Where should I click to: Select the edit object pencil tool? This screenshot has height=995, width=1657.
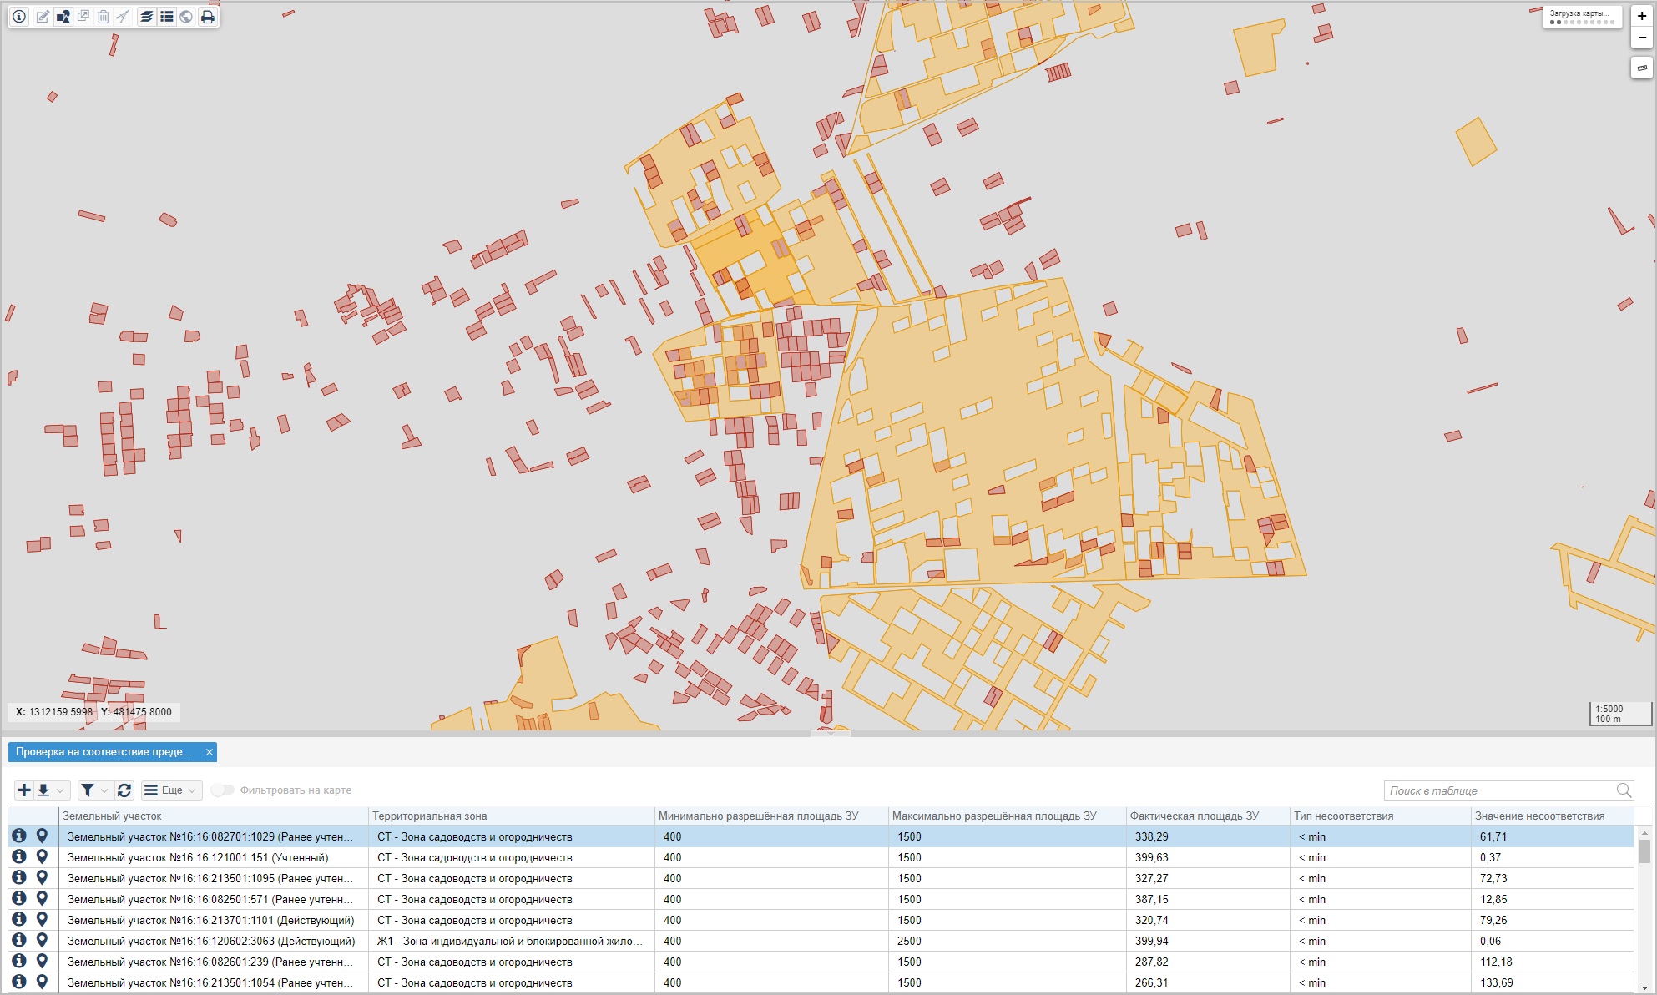coord(42,16)
